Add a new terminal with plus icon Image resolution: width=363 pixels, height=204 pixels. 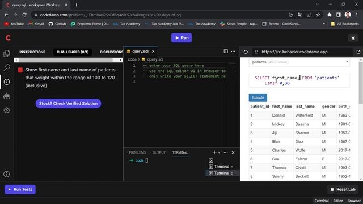pos(214,152)
